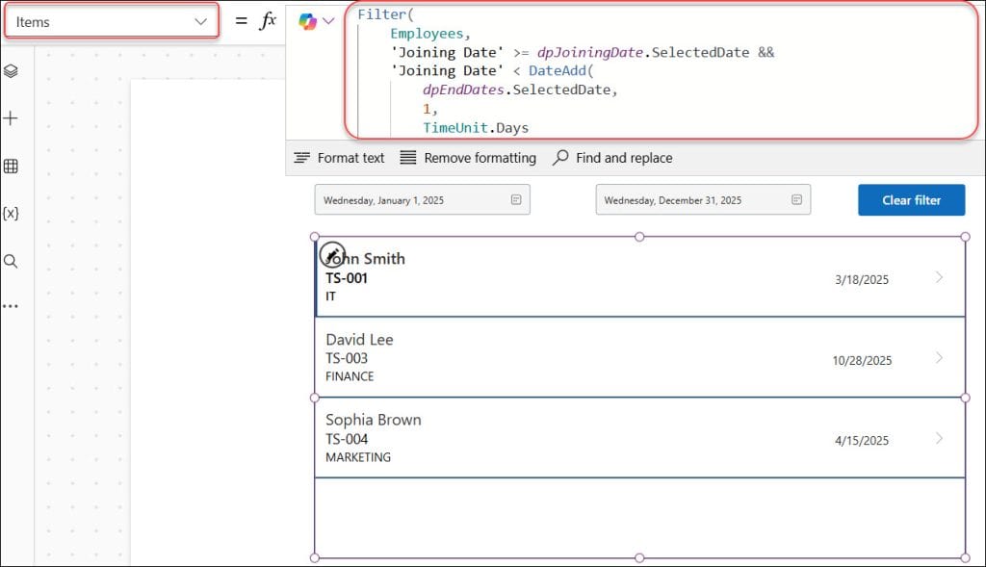This screenshot has width=986, height=567.
Task: Open the Data table icon
Action: tap(11, 166)
